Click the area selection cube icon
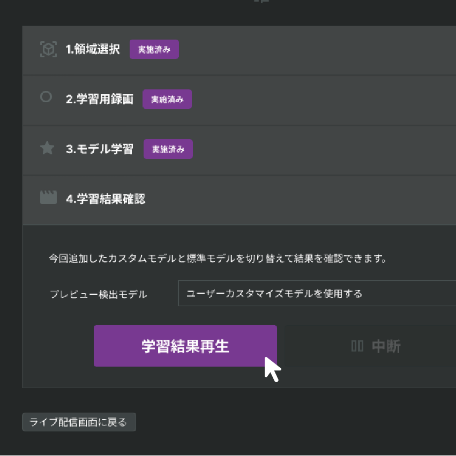The height and width of the screenshot is (456, 456). pyautogui.click(x=48, y=50)
